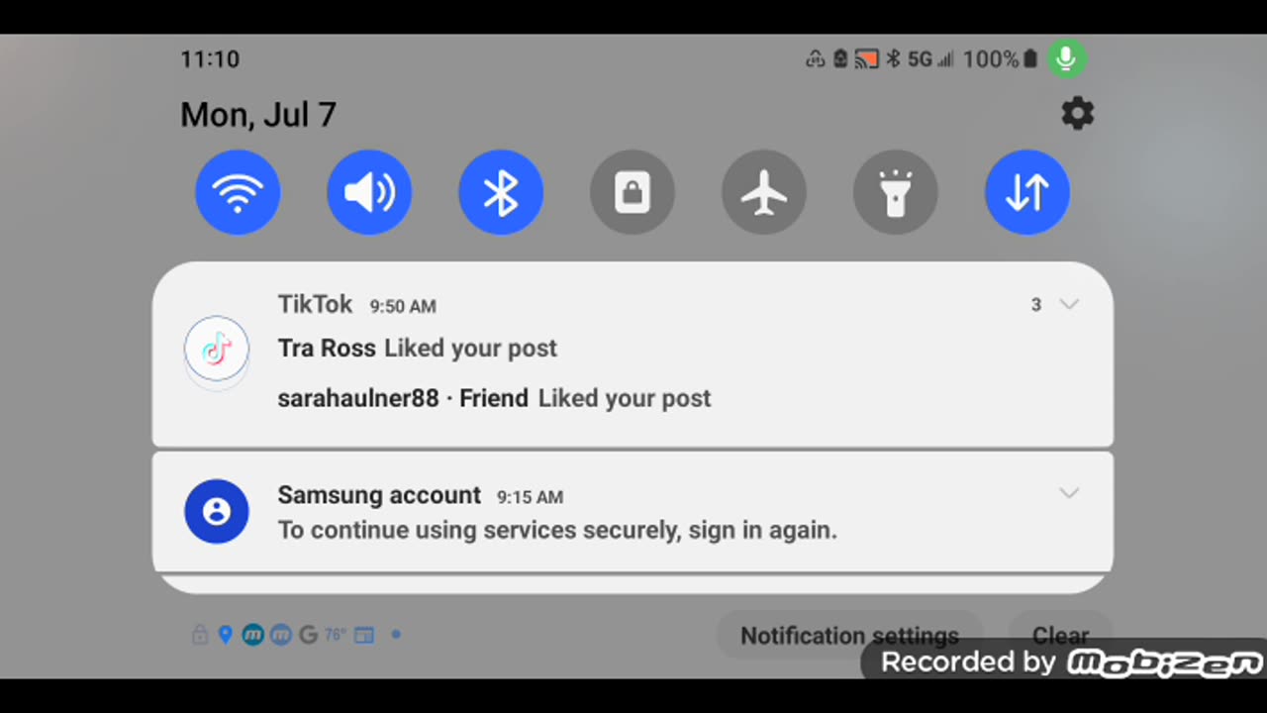Tap the Samsung account profile icon
This screenshot has width=1267, height=713.
tap(217, 511)
